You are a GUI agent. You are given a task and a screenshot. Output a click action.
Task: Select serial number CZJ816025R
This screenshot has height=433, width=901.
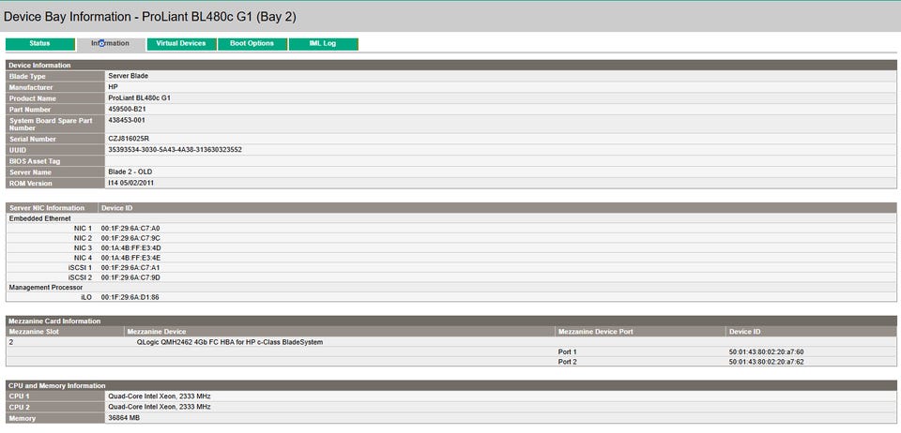pos(129,139)
